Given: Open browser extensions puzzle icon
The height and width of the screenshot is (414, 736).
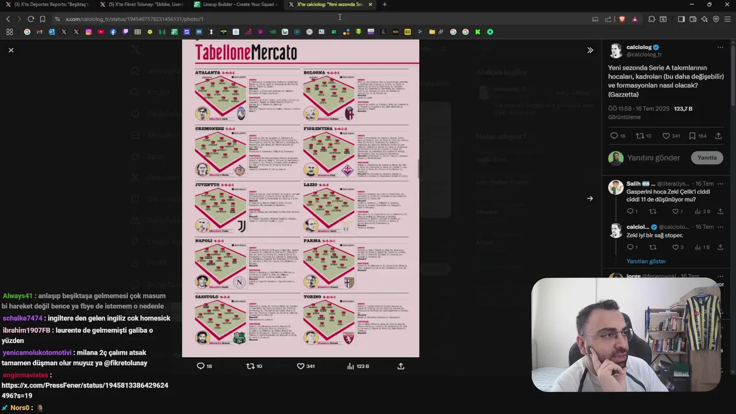Looking at the screenshot, I should (x=651, y=19).
